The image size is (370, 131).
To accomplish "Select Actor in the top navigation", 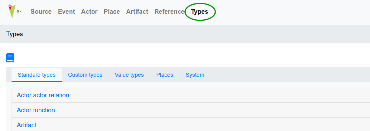I will [89, 12].
